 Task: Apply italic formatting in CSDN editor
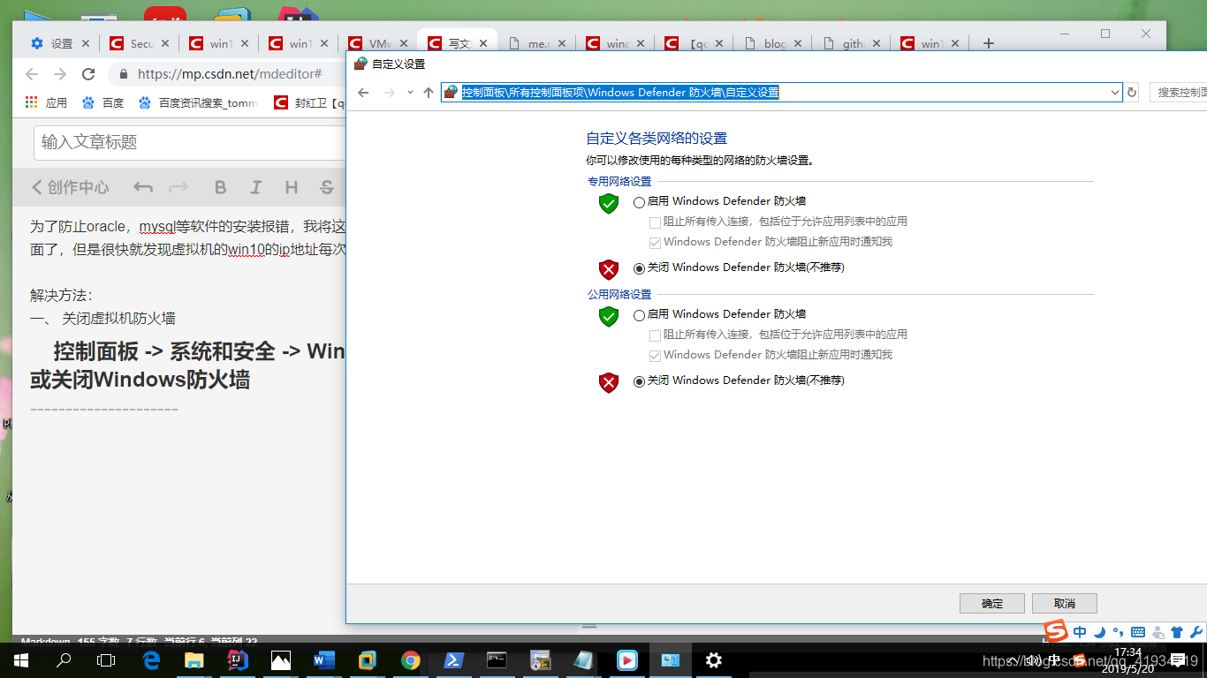click(x=256, y=187)
